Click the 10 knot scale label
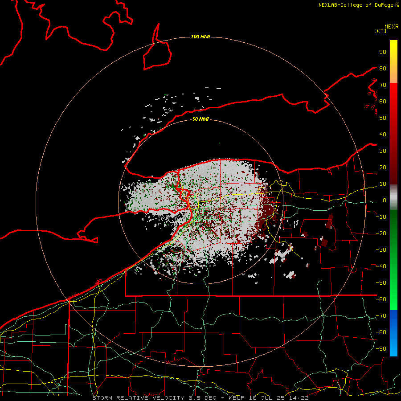Image resolution: width=401 pixels, height=401 pixels. point(383,184)
